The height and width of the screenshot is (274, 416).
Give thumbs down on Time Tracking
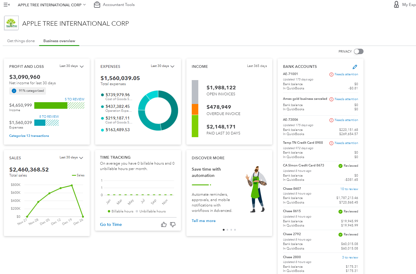(173, 224)
